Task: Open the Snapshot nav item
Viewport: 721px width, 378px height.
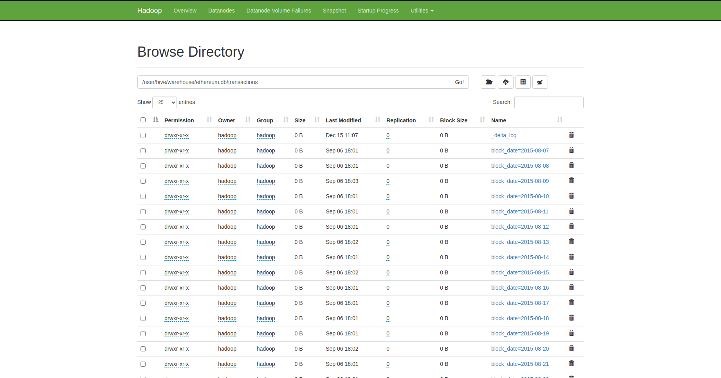Action: (x=334, y=11)
